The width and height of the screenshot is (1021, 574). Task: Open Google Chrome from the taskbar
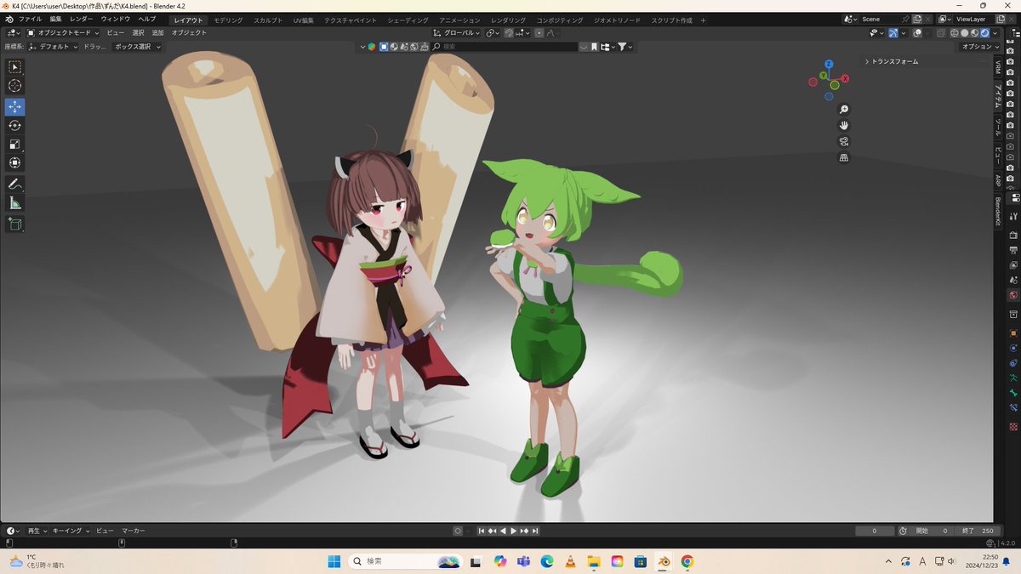pyautogui.click(x=687, y=561)
